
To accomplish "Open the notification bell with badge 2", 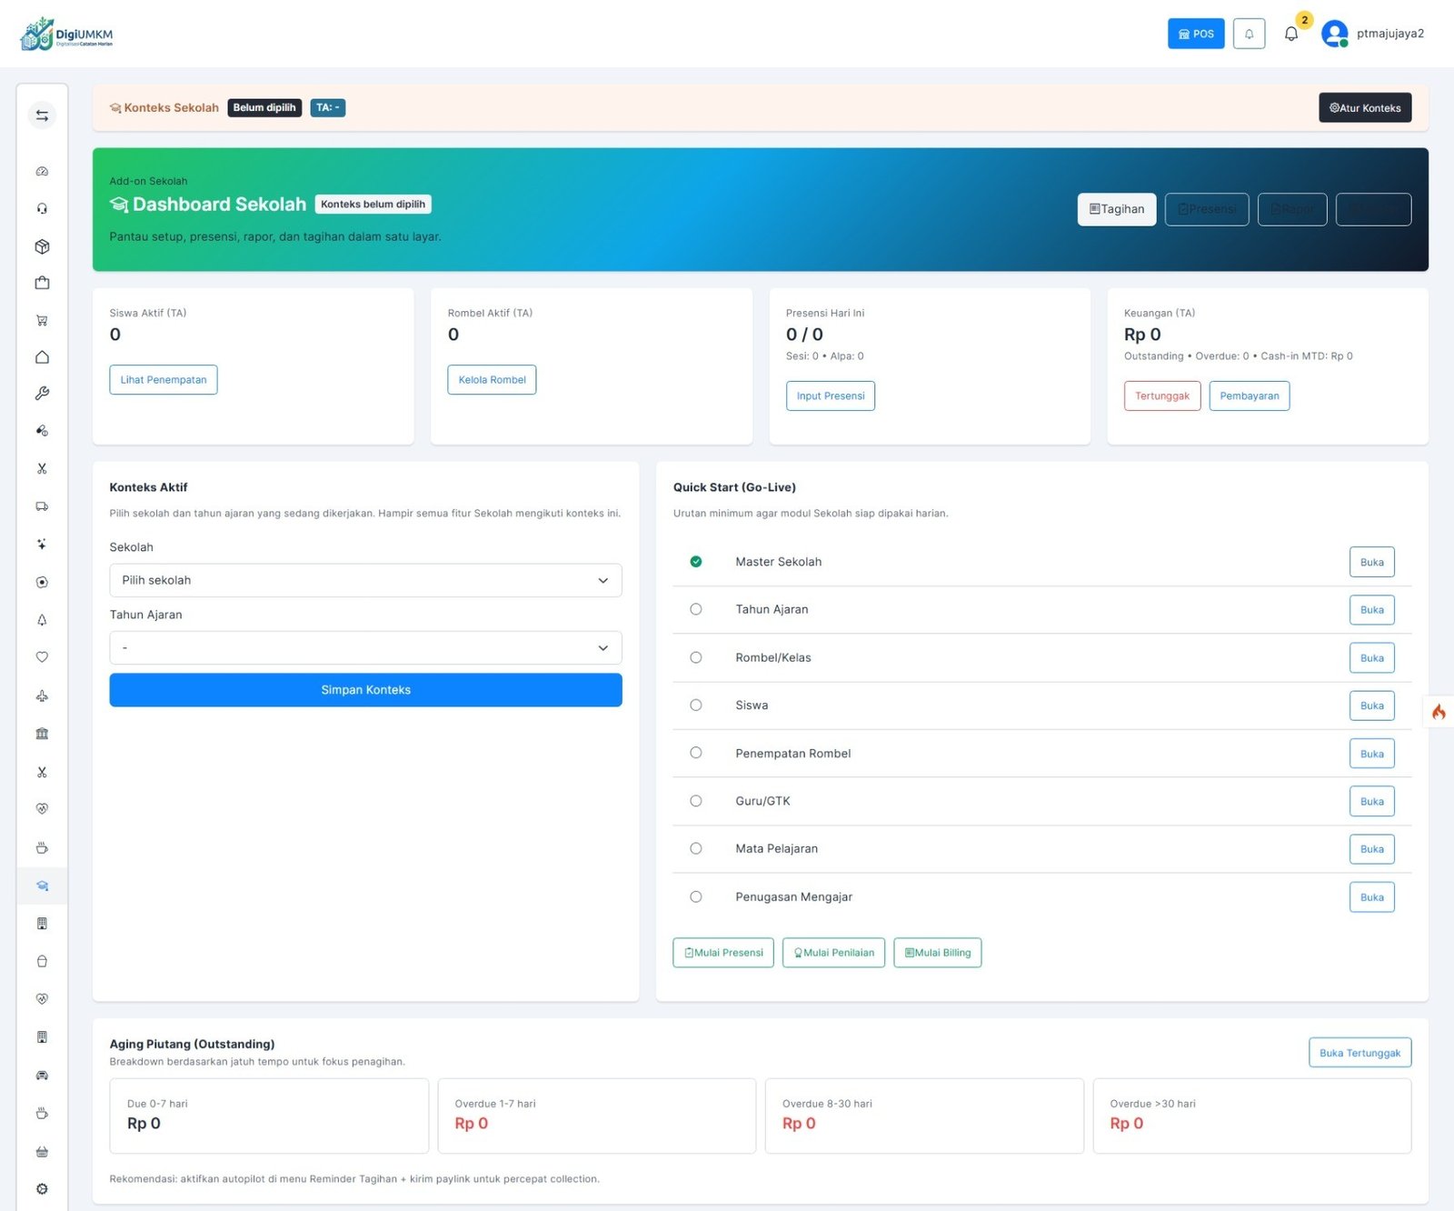I will pyautogui.click(x=1291, y=34).
